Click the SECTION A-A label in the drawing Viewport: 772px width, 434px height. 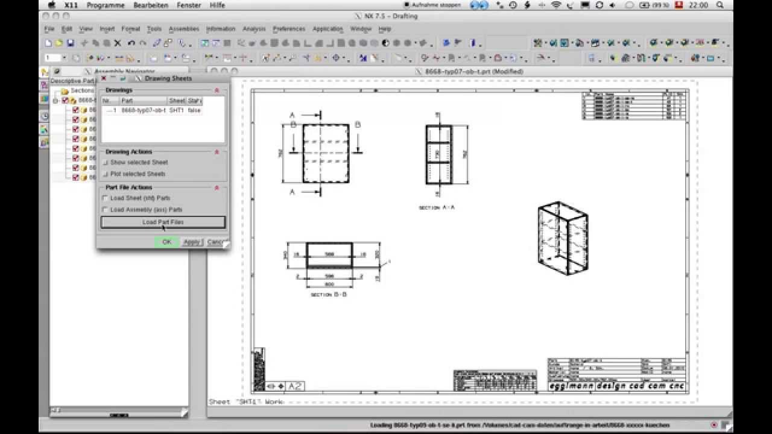coord(437,207)
